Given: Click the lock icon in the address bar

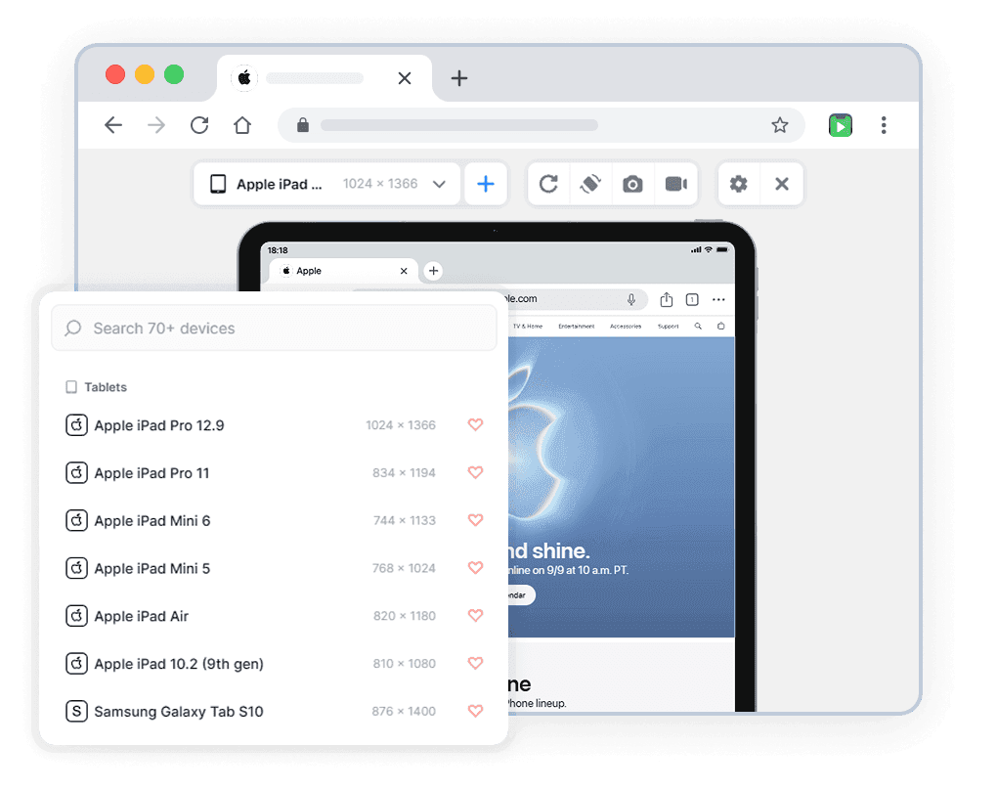Looking at the screenshot, I should click(303, 125).
